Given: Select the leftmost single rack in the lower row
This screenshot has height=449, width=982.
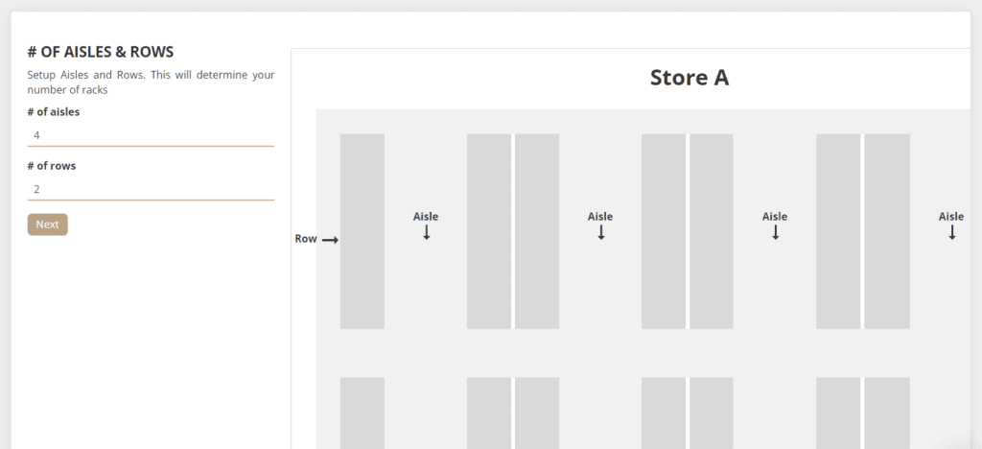Looking at the screenshot, I should coord(362,414).
